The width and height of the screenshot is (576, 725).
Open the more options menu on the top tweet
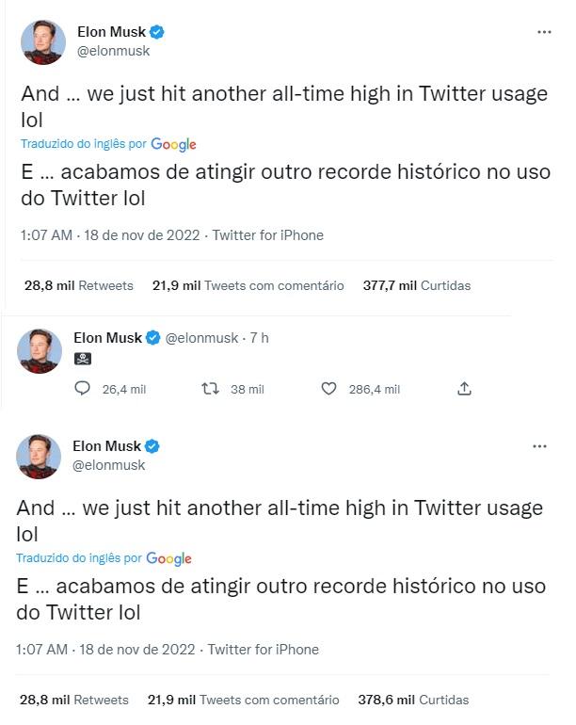544,32
